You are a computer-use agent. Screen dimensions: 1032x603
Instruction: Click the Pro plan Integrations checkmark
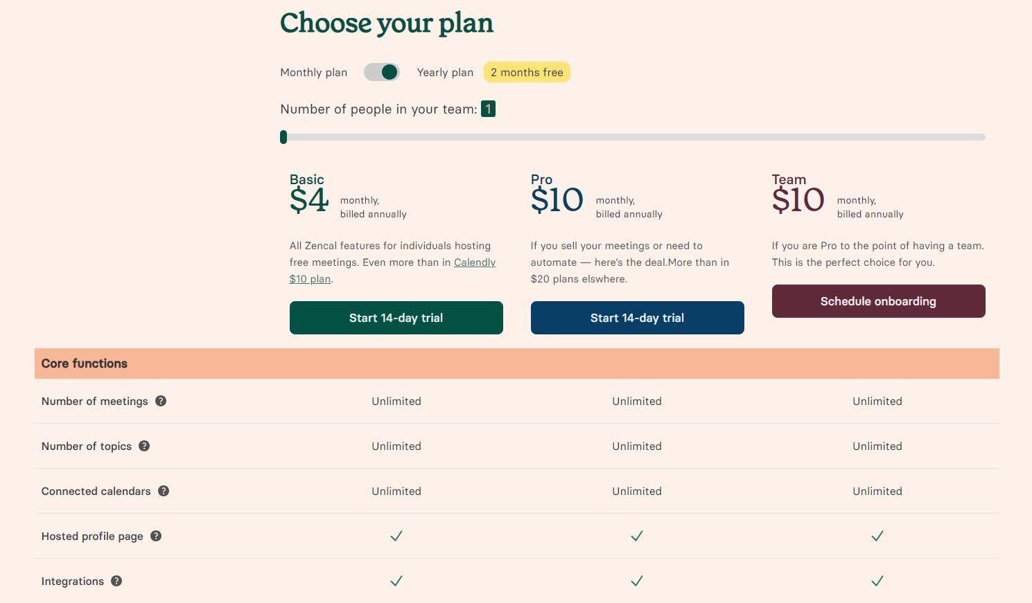point(636,581)
